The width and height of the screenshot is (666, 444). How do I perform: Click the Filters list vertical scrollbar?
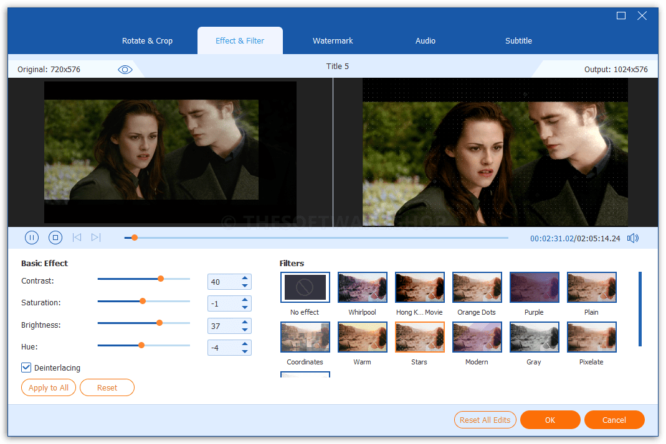640,309
